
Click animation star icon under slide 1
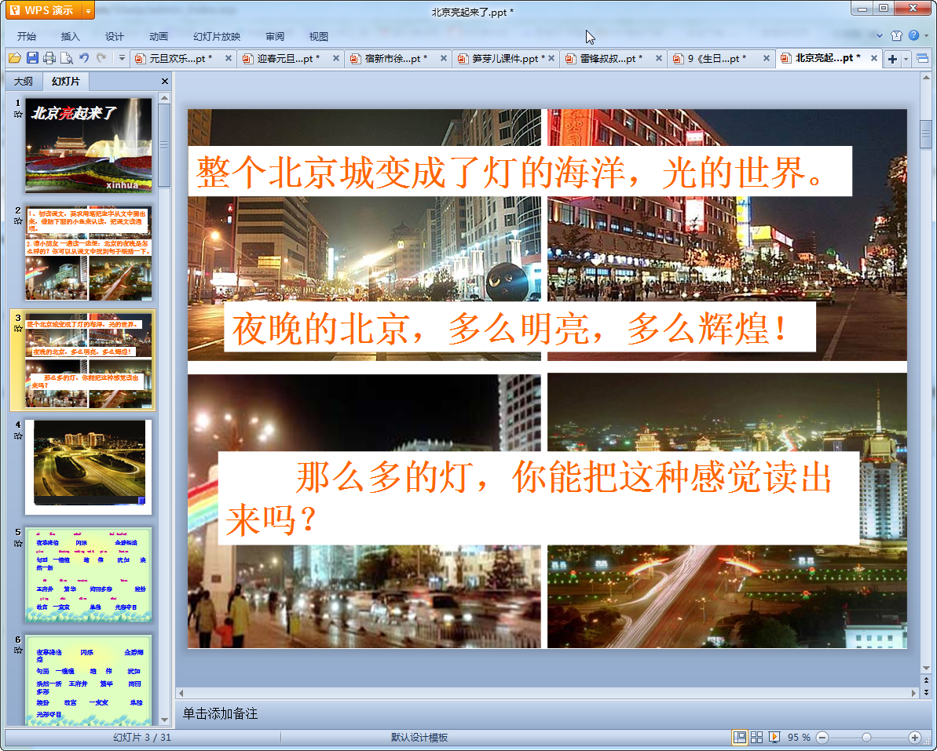coord(18,114)
